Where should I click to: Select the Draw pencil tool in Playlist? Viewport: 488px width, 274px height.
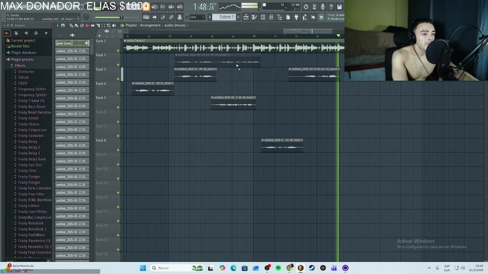click(71, 25)
